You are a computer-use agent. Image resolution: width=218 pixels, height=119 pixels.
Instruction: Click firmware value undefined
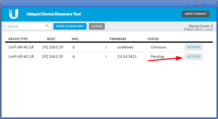125,47
